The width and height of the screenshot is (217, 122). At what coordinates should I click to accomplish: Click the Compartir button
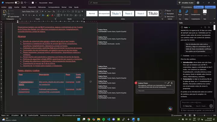pos(210,7)
